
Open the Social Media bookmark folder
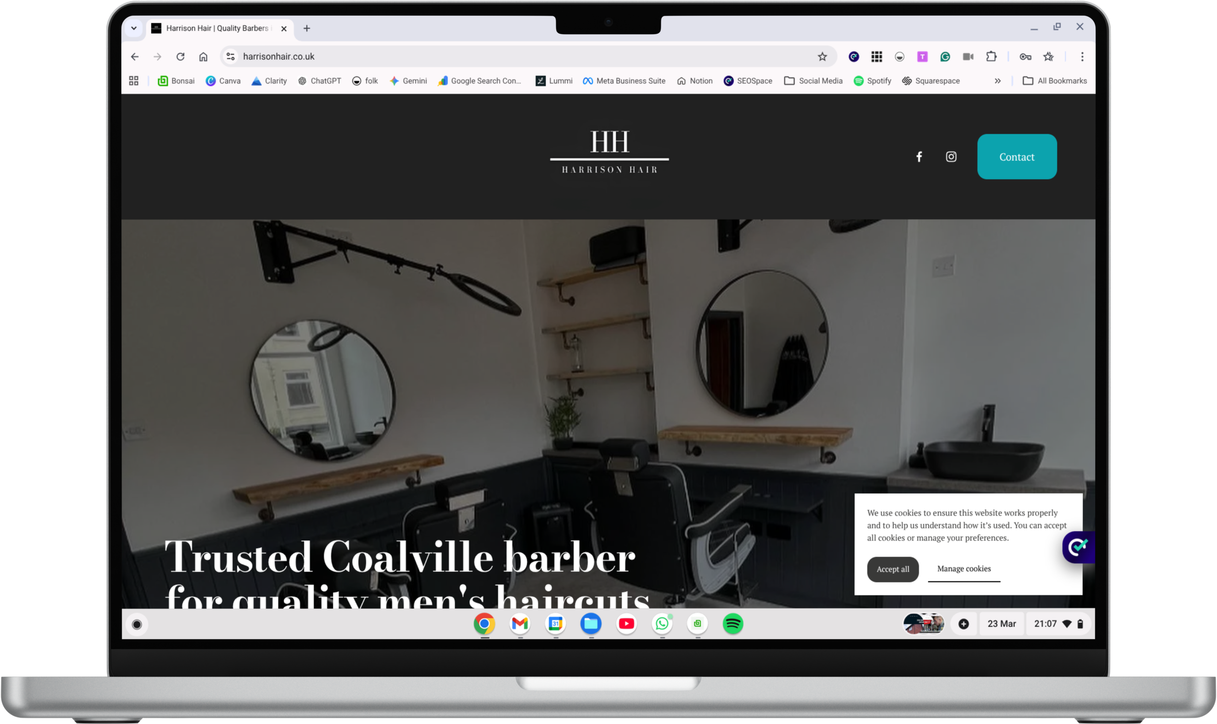tap(813, 81)
